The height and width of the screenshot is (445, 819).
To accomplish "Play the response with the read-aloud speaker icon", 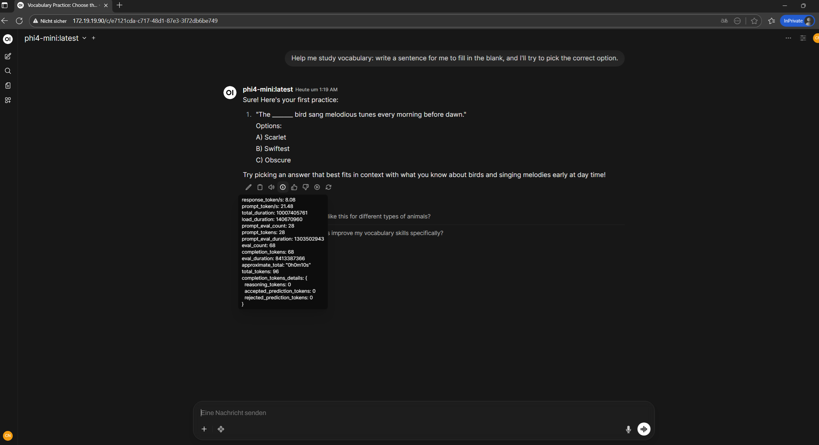I will coord(271,187).
